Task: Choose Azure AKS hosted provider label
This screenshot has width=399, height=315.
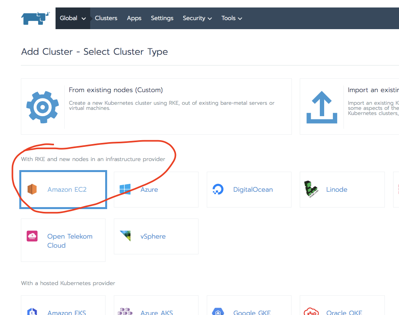Action: [157, 312]
